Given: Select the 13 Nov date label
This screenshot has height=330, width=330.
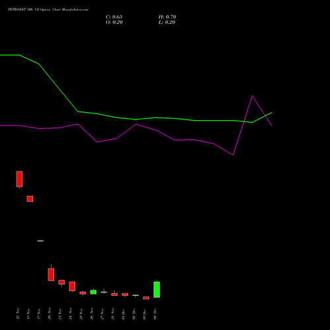Looking at the screenshot, I should click(28, 313).
